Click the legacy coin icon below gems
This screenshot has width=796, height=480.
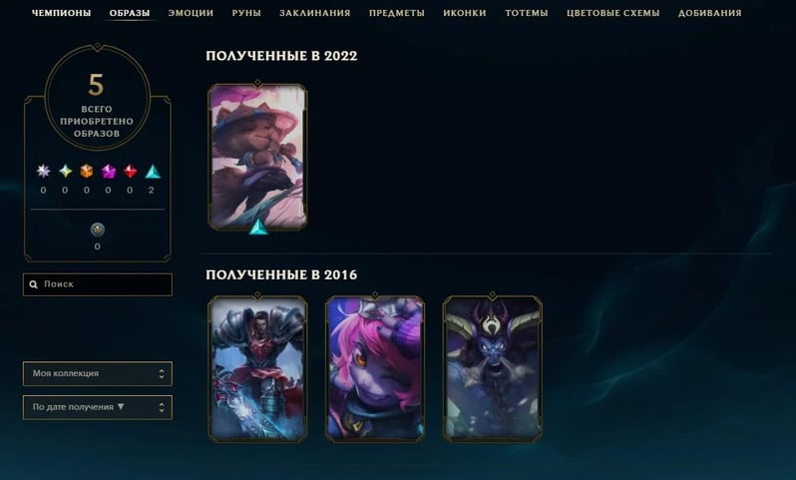tap(98, 230)
